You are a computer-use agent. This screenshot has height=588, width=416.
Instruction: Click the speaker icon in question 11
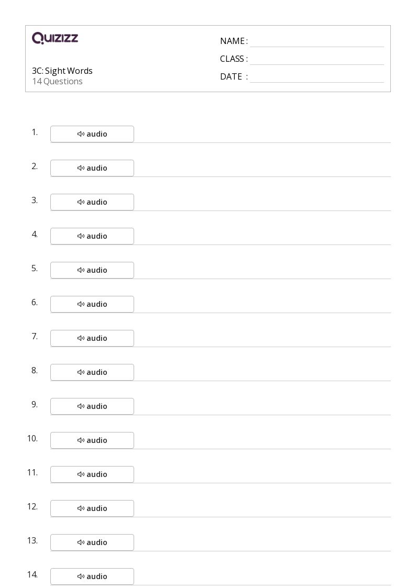(81, 474)
